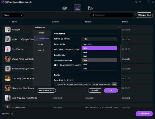Click the Répertoire de Sortie path field
This screenshot has width=155, height=119.
pyautogui.click(x=83, y=84)
